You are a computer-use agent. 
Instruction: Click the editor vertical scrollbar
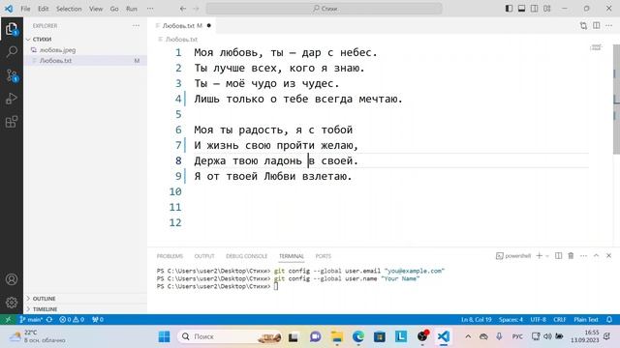[616, 100]
